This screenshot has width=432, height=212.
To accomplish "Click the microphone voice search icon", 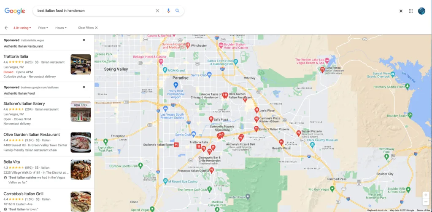I will coord(168,11).
